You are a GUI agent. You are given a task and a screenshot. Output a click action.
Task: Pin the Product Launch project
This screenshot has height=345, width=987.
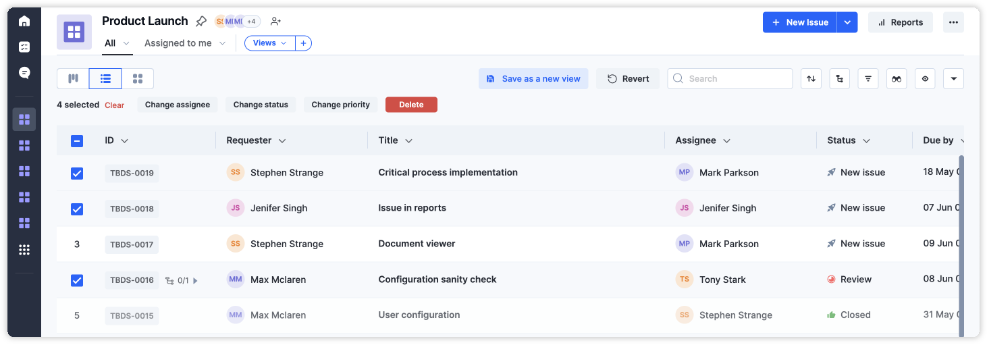[201, 22]
